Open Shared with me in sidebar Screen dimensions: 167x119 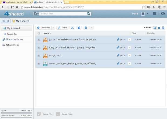[13, 39]
